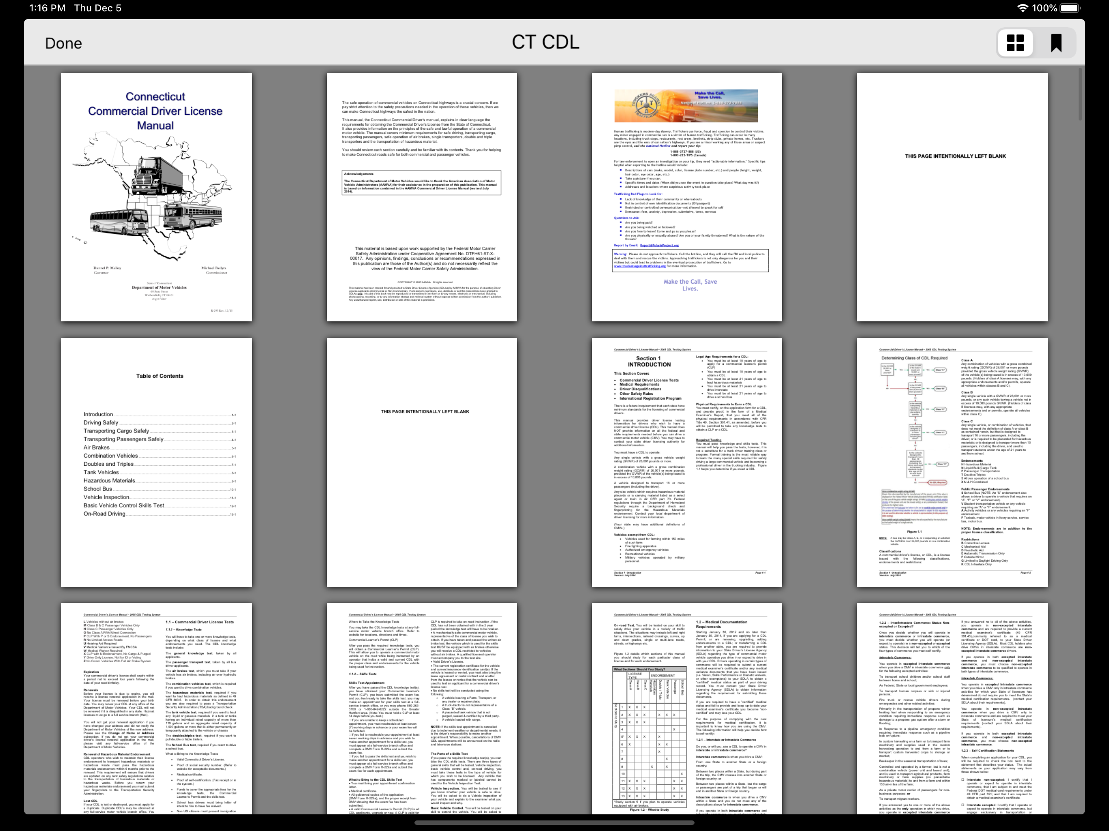This screenshot has height=831, width=1109.
Task: Tap the battery status icon
Action: point(1070,8)
